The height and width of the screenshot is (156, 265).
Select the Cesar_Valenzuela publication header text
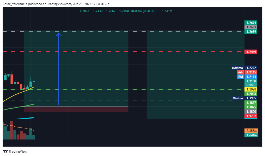pyautogui.click(x=56, y=4)
